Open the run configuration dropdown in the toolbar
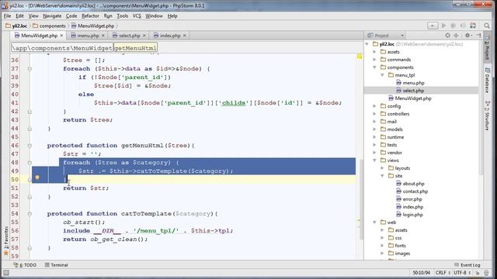This screenshot has height=279, width=497. [x=433, y=26]
